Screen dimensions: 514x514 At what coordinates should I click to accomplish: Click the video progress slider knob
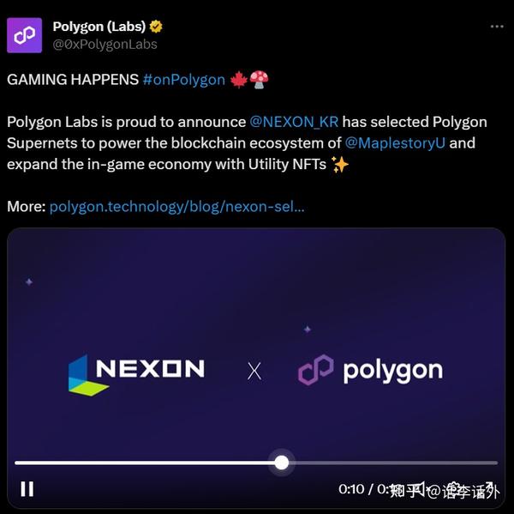[282, 463]
